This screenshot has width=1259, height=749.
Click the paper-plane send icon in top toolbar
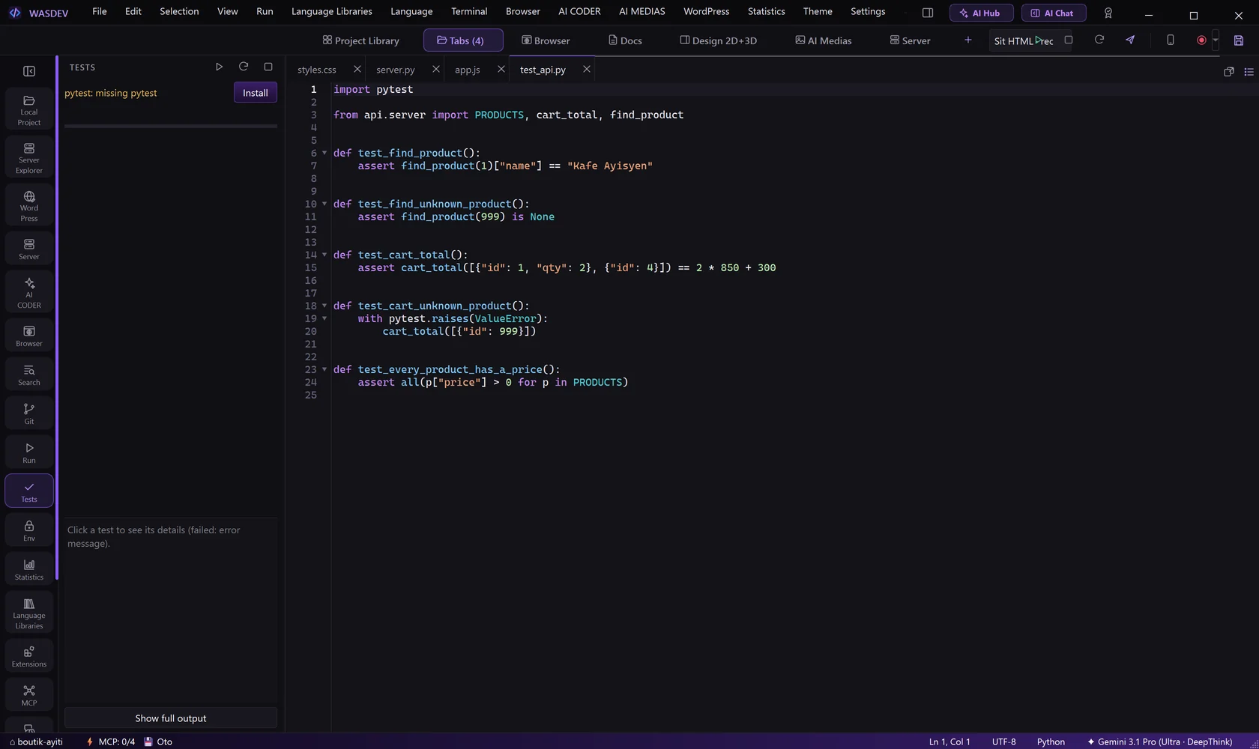(1130, 40)
